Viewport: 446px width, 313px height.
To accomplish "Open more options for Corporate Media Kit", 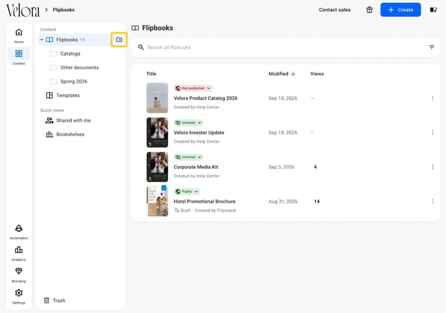I will pyautogui.click(x=432, y=167).
